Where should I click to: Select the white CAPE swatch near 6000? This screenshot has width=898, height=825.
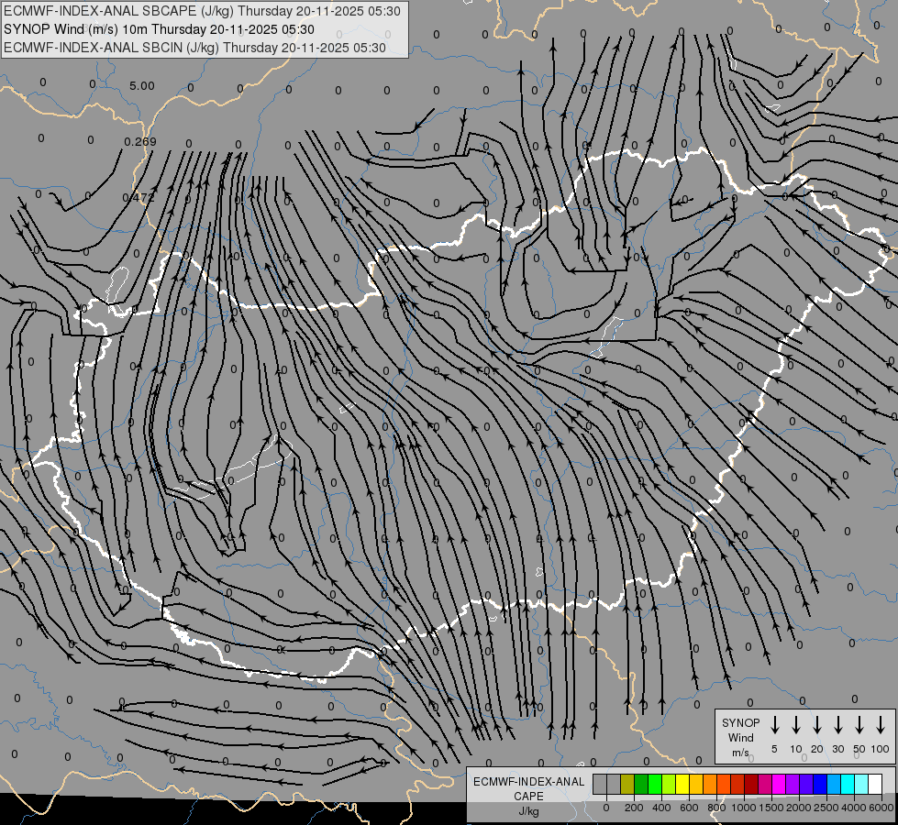click(875, 784)
